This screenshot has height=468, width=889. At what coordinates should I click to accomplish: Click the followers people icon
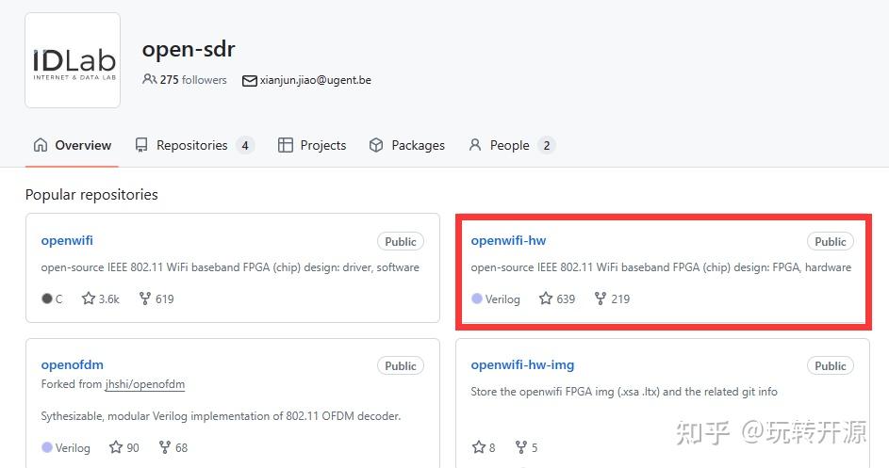[149, 79]
